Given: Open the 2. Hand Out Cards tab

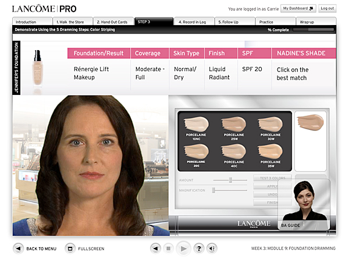Looking at the screenshot, I should click(x=113, y=22).
